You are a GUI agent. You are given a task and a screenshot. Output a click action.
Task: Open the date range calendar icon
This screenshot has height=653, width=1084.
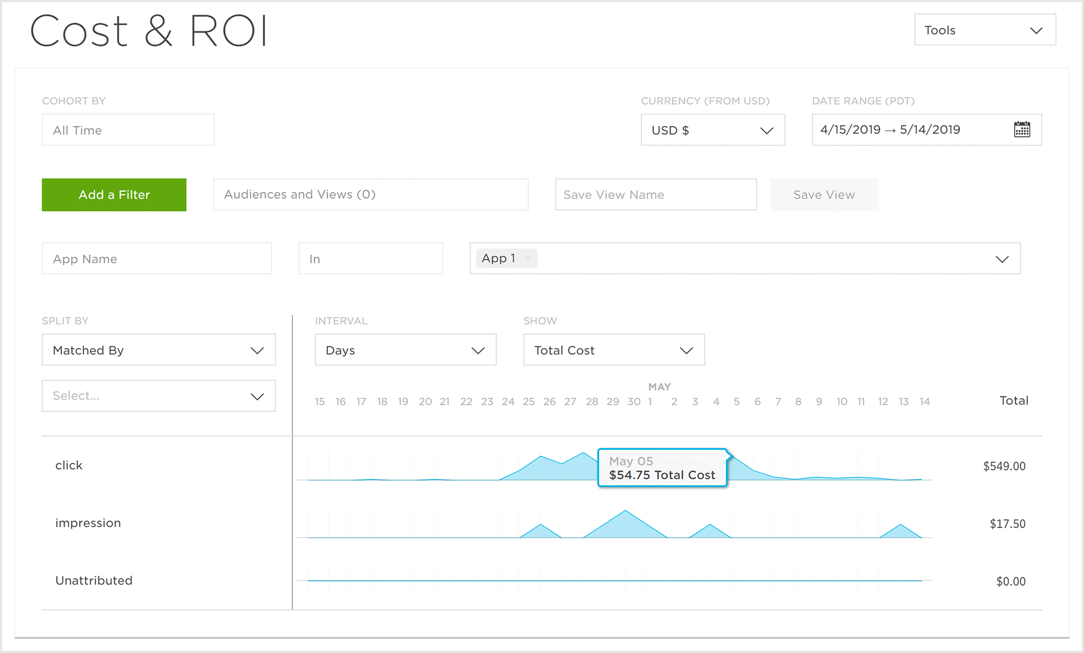point(1022,130)
